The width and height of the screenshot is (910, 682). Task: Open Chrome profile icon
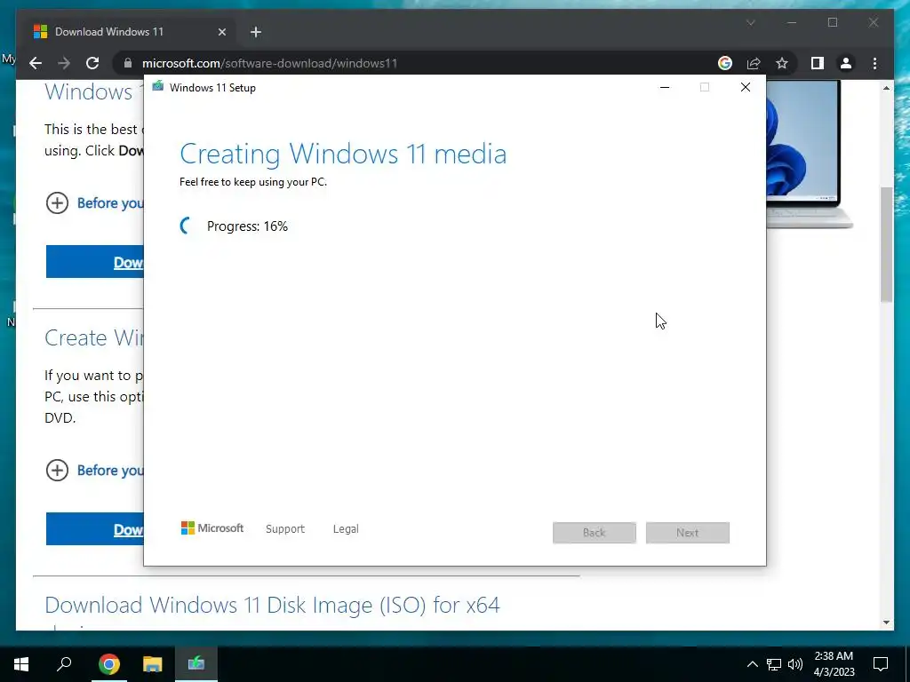(x=846, y=63)
